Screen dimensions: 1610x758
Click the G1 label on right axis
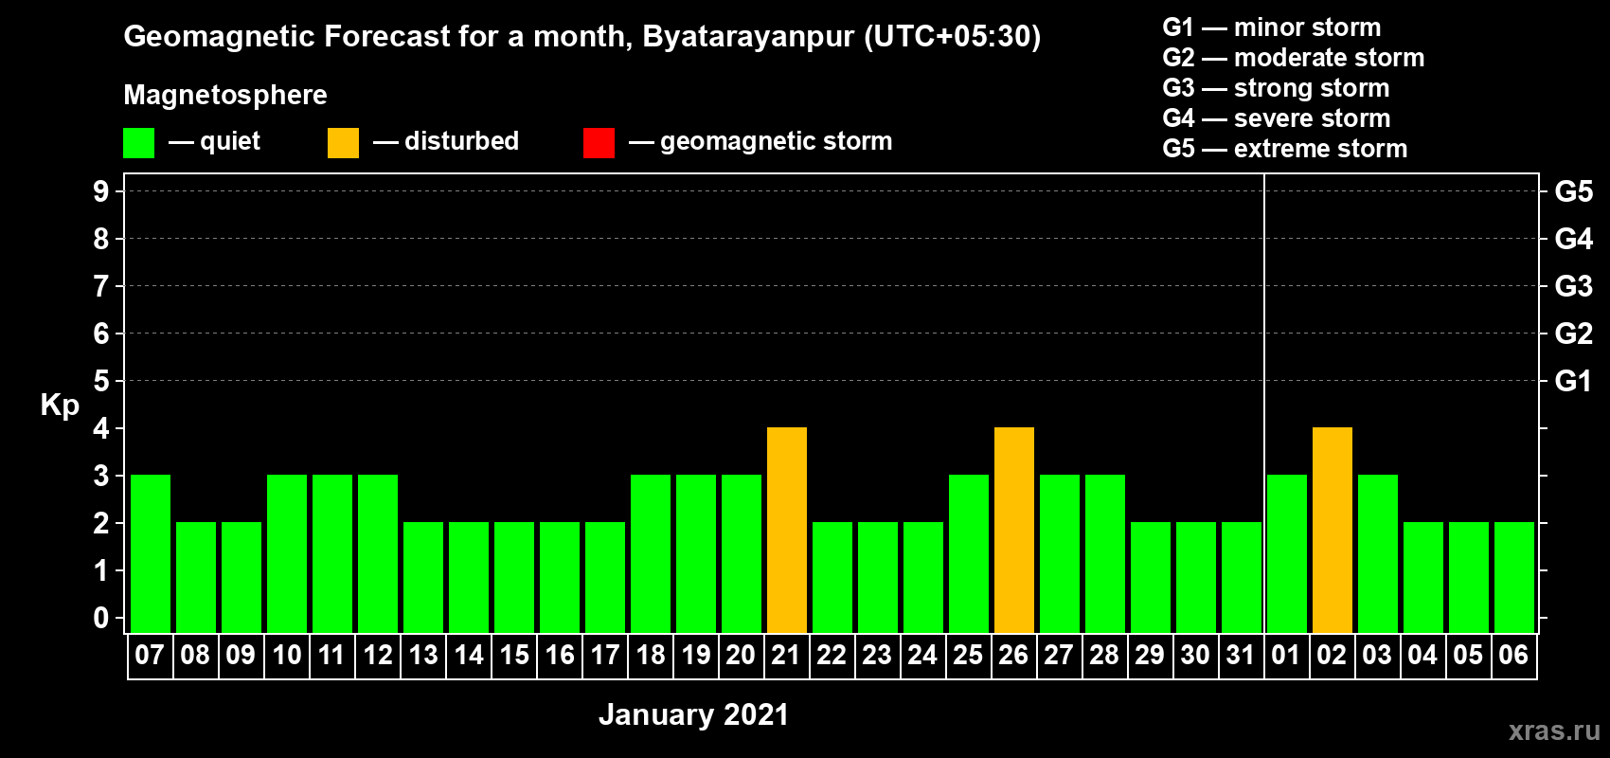click(x=1574, y=381)
